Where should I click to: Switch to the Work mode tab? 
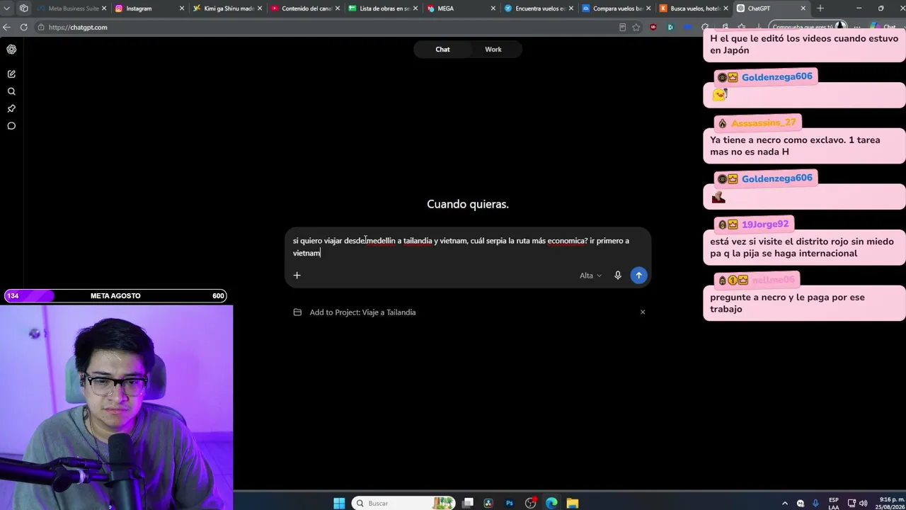pyautogui.click(x=493, y=50)
